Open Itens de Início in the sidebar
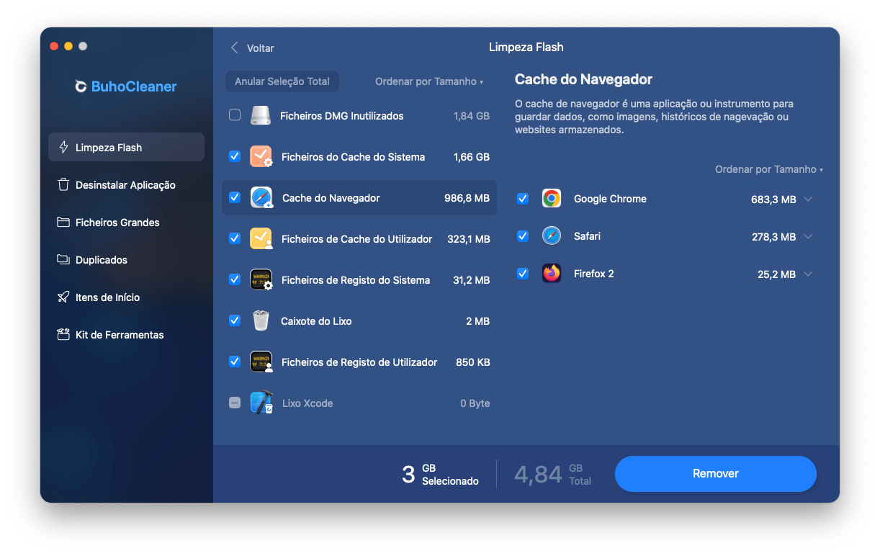The height and width of the screenshot is (556, 880). [x=126, y=297]
